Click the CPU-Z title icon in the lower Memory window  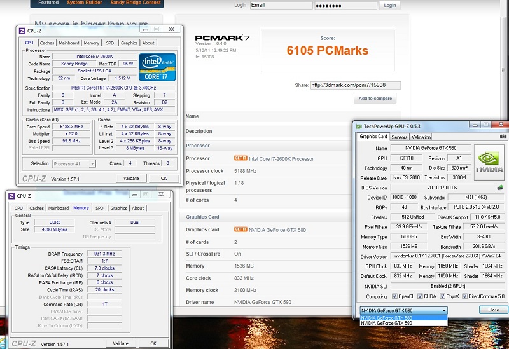point(11,196)
